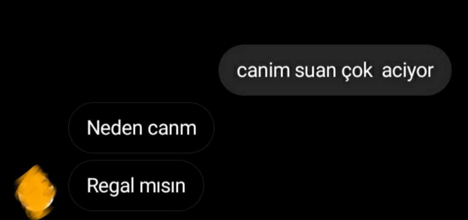Select the 'canim suan çok aciyor' message bubble
468x220 pixels.
(x=335, y=70)
